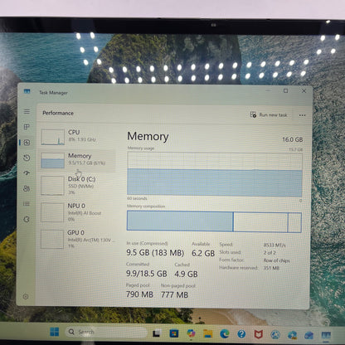
Task: Open the Windows Start menu
Action: [x=55, y=332]
